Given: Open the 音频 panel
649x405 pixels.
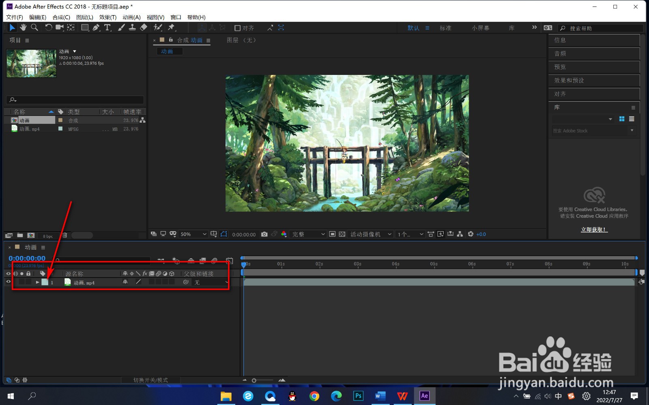Looking at the screenshot, I should [x=594, y=53].
